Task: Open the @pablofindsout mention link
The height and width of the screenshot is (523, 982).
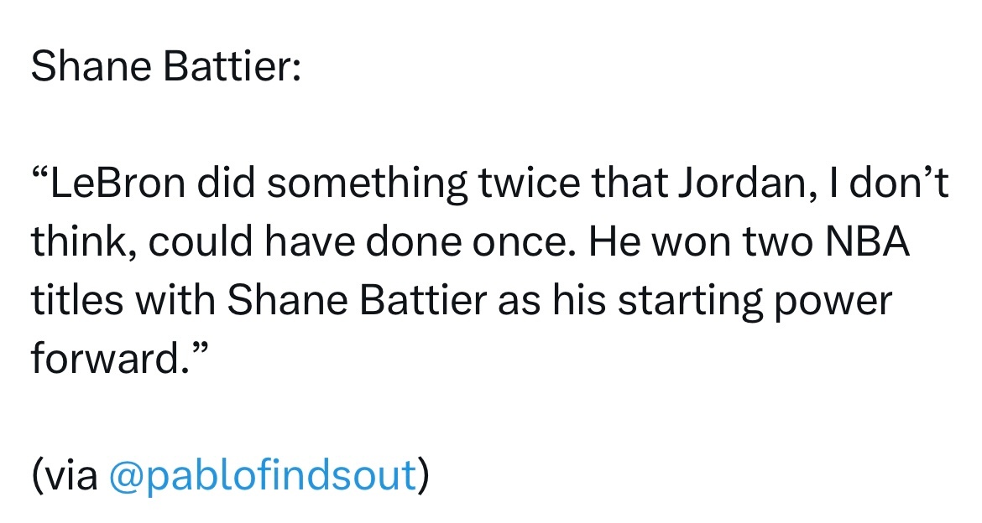Action: (x=263, y=475)
